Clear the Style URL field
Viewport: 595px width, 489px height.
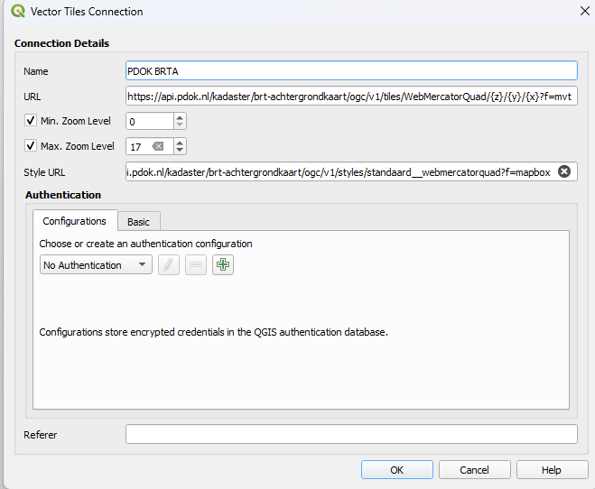point(564,171)
